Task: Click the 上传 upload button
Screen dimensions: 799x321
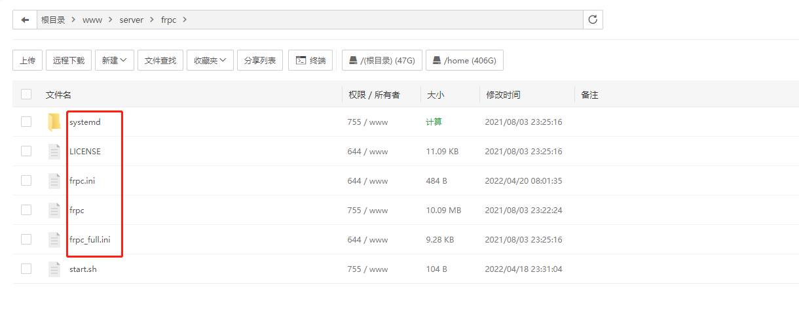Action: 28,60
